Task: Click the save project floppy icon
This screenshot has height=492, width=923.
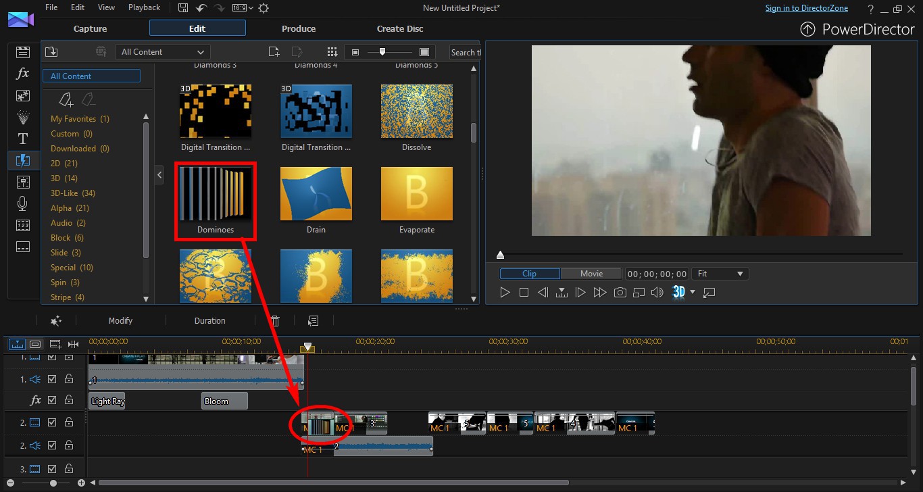Action: 183,8
